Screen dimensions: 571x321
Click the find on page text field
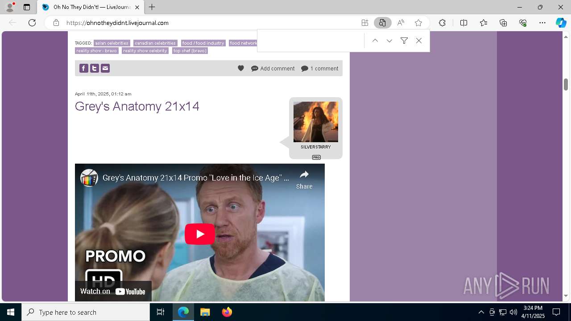pos(311,41)
